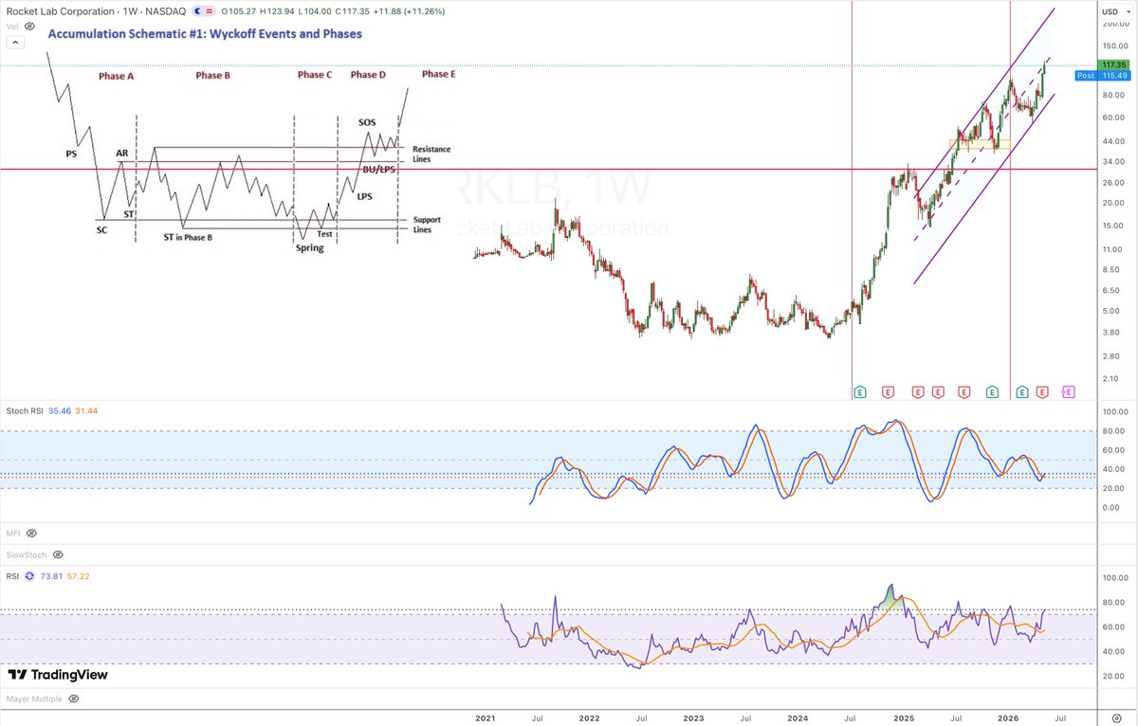Open chart settings gear at bottom right

click(1116, 717)
